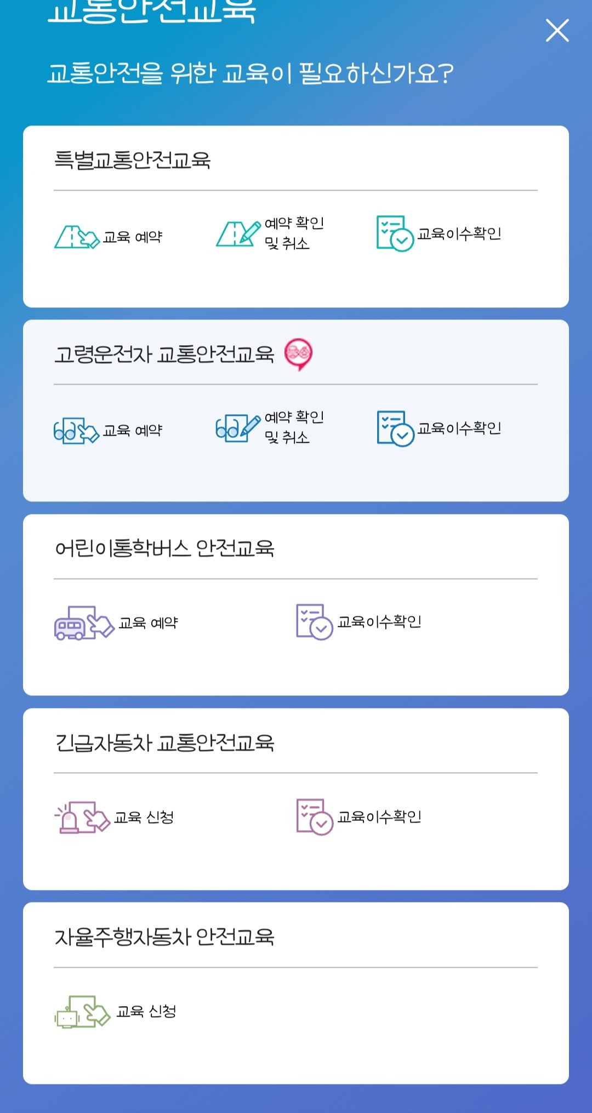
Task: Open 교육 예약 link under 특별교통안전교육
Action: click(x=133, y=237)
